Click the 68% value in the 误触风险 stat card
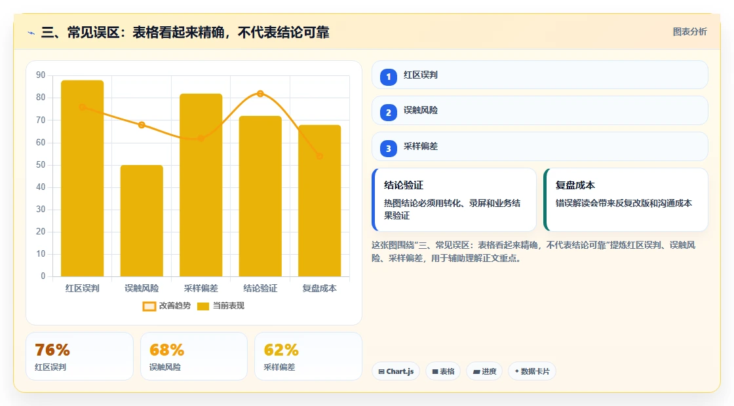Screen dimensions: 734x406 [x=166, y=350]
